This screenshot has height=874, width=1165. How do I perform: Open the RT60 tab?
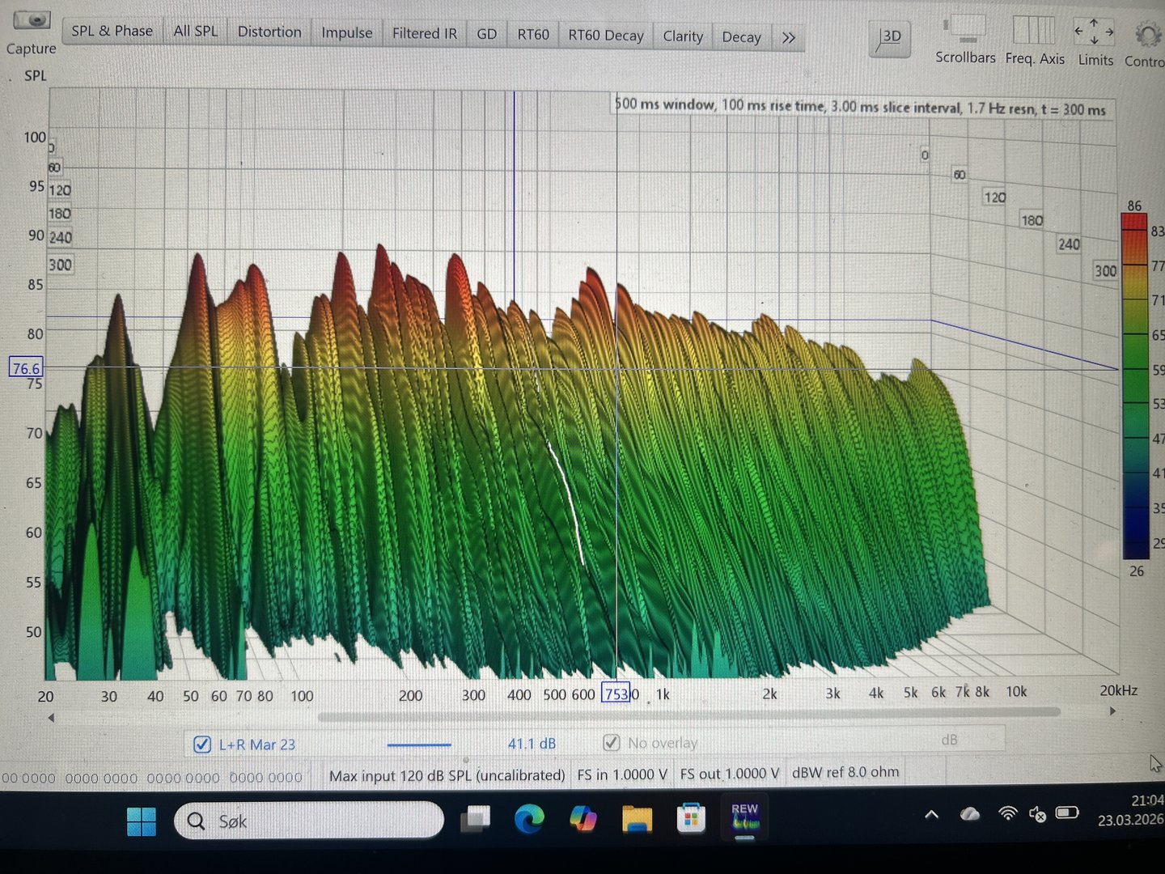pyautogui.click(x=533, y=35)
